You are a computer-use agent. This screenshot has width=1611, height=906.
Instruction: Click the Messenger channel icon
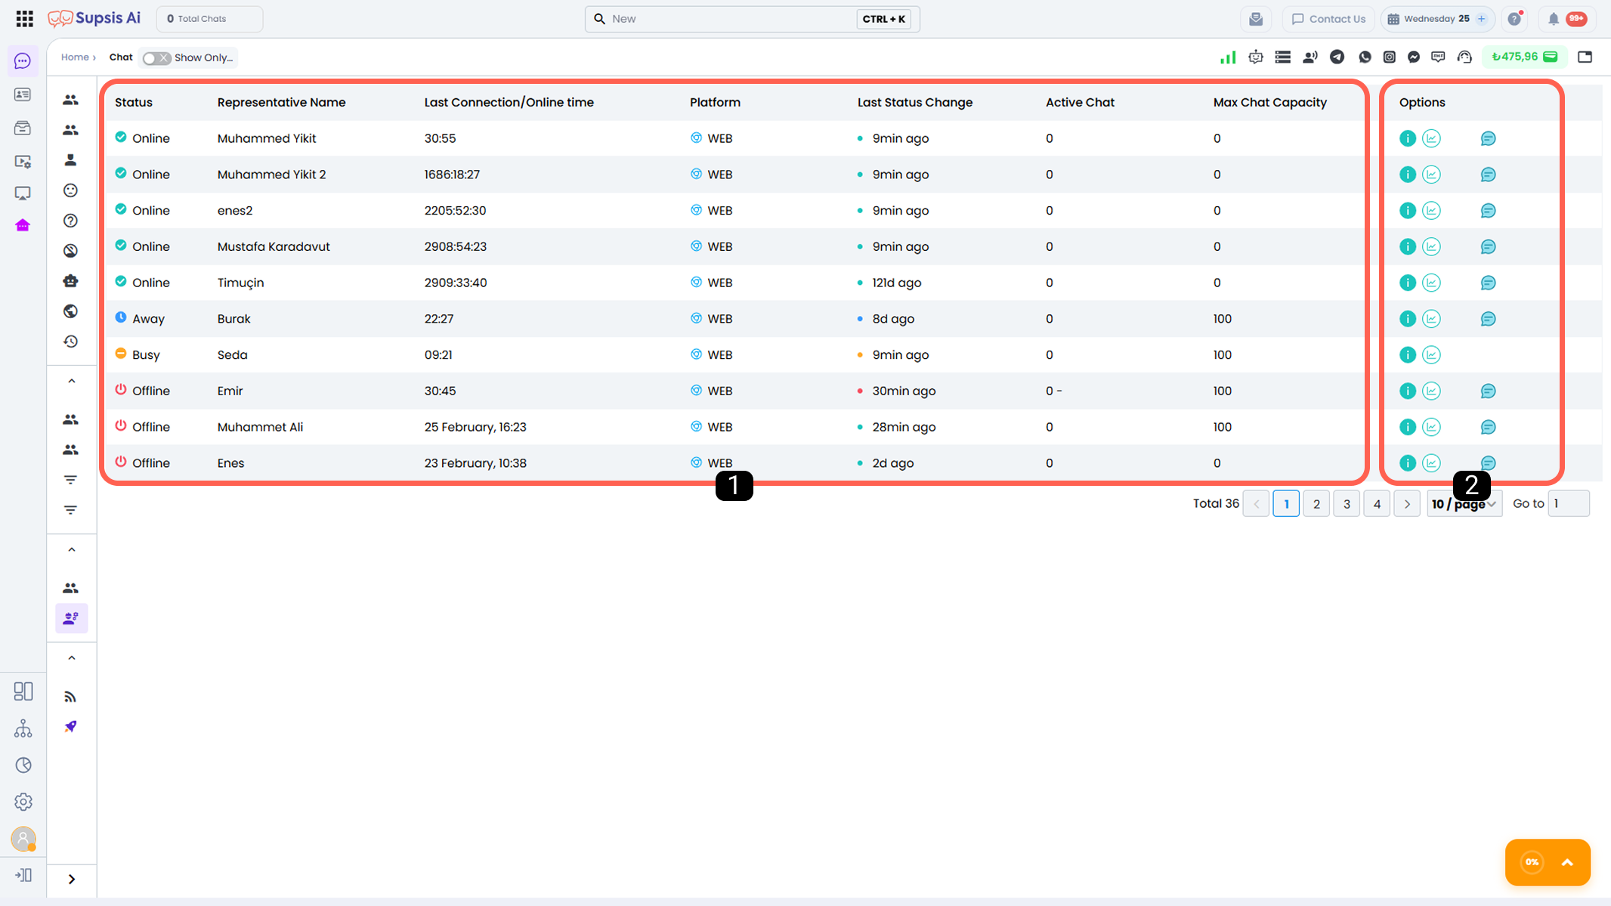pos(1414,57)
